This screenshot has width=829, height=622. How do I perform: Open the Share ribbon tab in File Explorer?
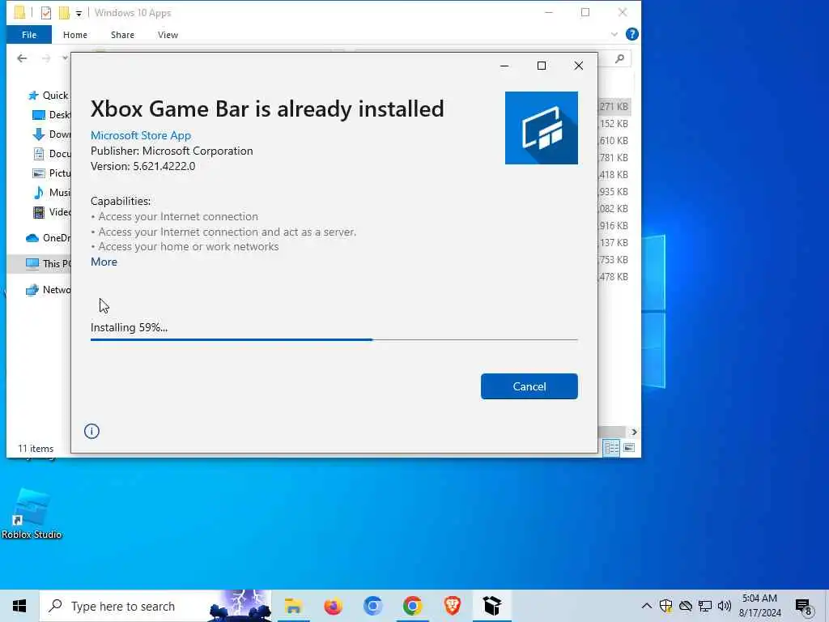point(122,35)
